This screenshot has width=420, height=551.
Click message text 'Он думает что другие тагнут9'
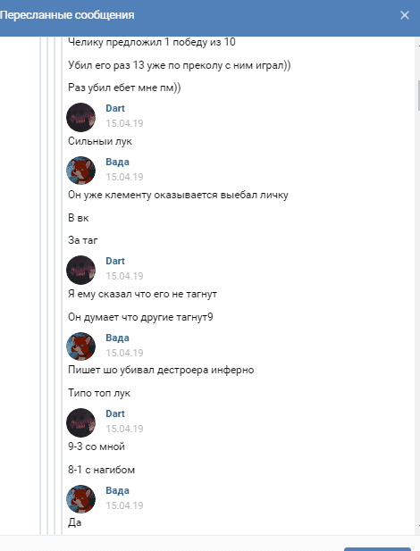pos(140,317)
